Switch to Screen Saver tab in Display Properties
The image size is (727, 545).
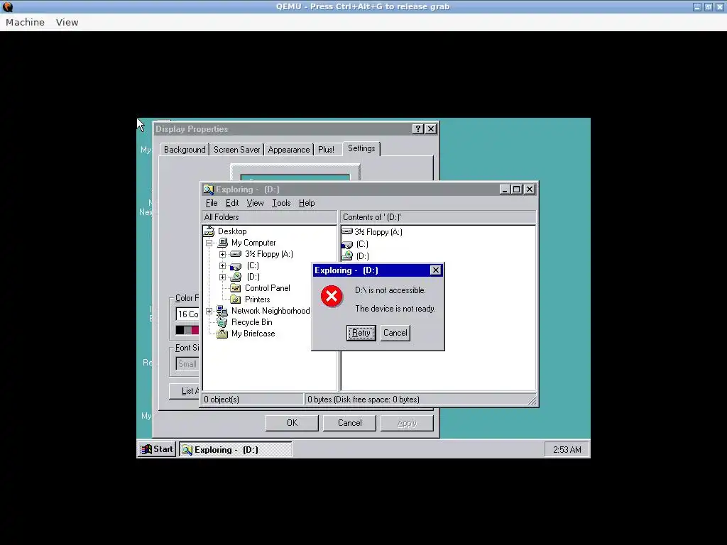pos(237,150)
